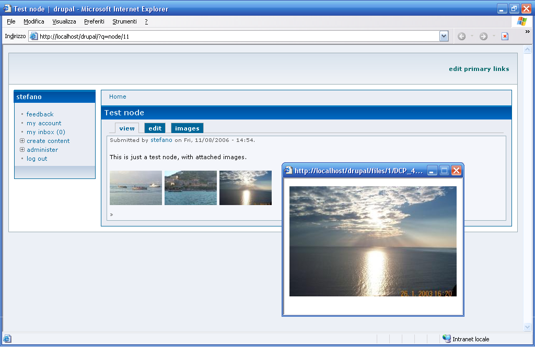This screenshot has width=535, height=347.
Task: Open the address bar dropdown list
Action: click(444, 36)
